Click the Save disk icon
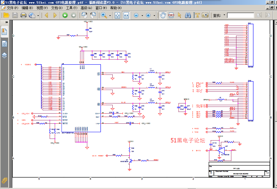The image size is (277, 189). click(x=15, y=15)
